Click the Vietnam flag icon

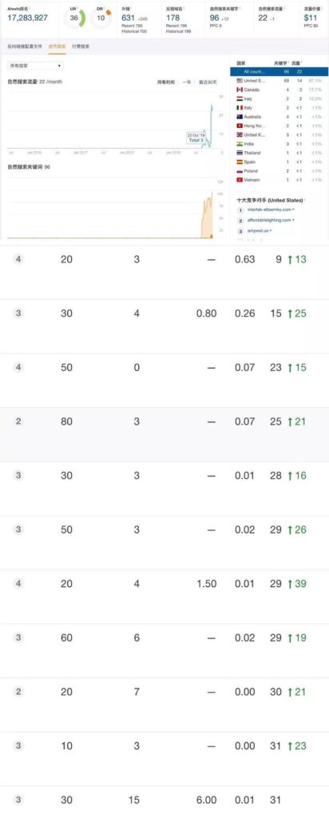click(x=240, y=180)
